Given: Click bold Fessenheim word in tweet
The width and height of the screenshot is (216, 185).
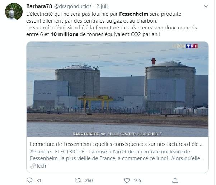Looking at the screenshot, I should 133,14.
